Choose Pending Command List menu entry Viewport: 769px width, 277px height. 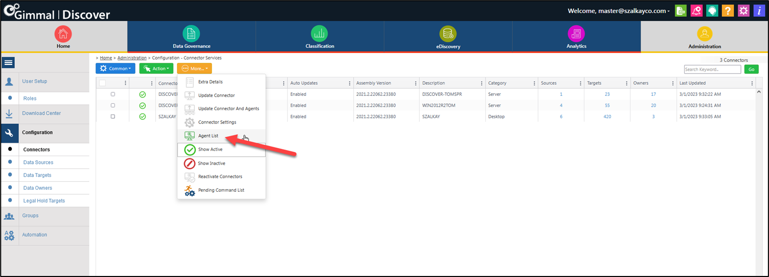(221, 190)
